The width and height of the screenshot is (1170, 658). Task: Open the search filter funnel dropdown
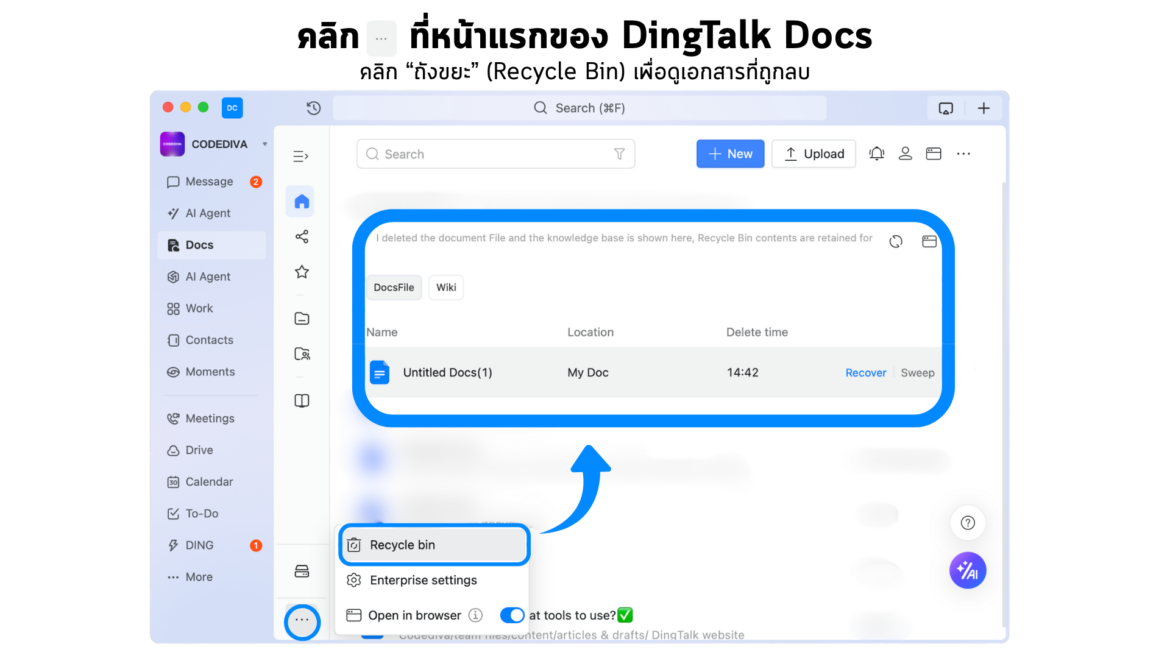[619, 154]
